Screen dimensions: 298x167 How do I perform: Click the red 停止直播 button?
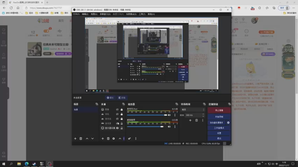click(x=219, y=110)
